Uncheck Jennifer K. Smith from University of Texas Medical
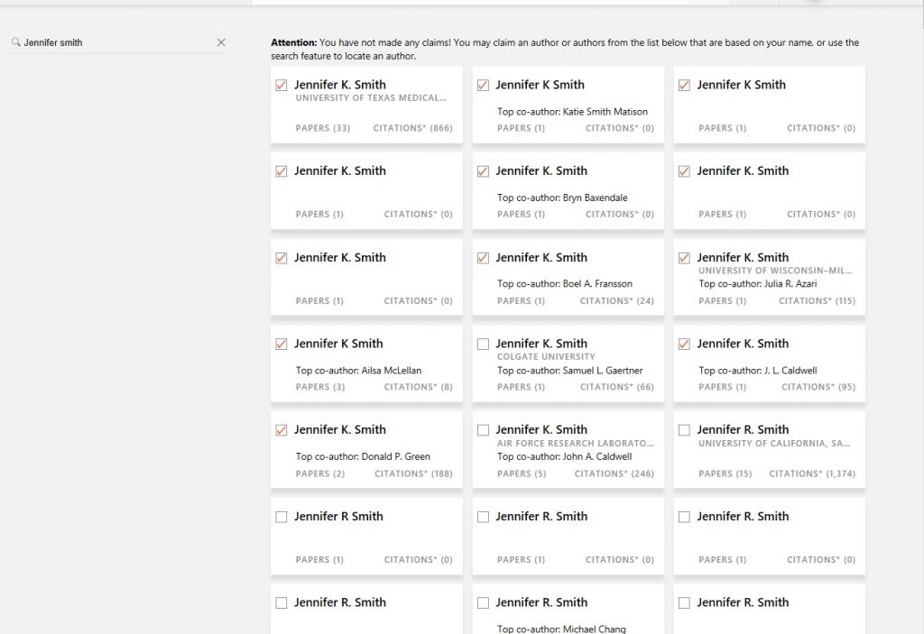 [281, 85]
